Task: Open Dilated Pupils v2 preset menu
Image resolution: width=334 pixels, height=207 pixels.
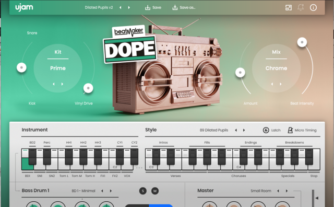Action: 99,8
